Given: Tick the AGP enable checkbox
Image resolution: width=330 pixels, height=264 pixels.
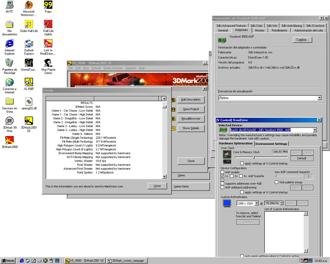Looking at the screenshot, I should click(x=222, y=172).
